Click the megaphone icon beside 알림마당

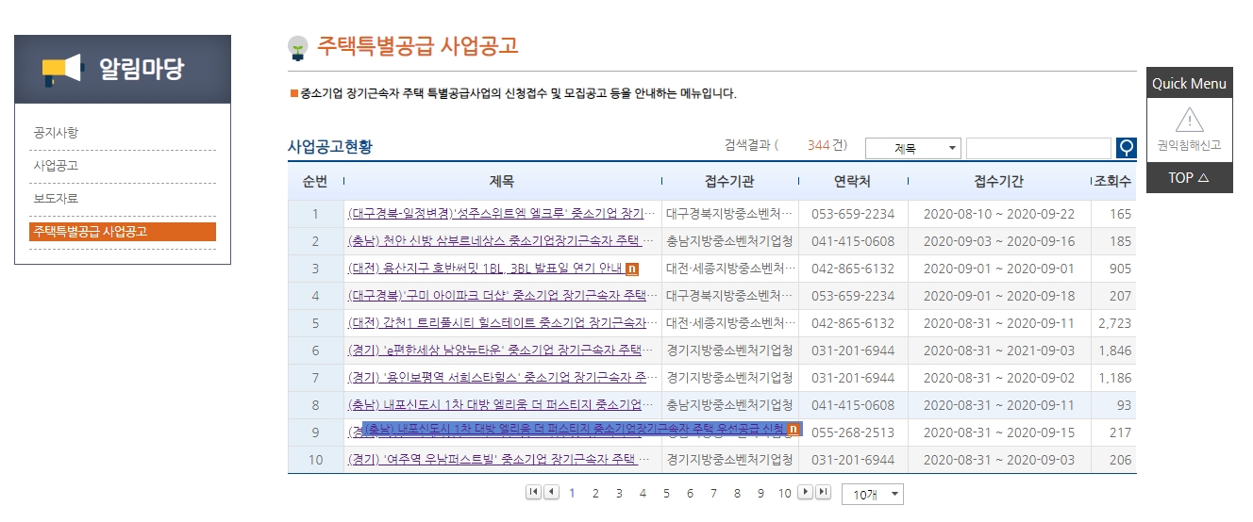62,69
